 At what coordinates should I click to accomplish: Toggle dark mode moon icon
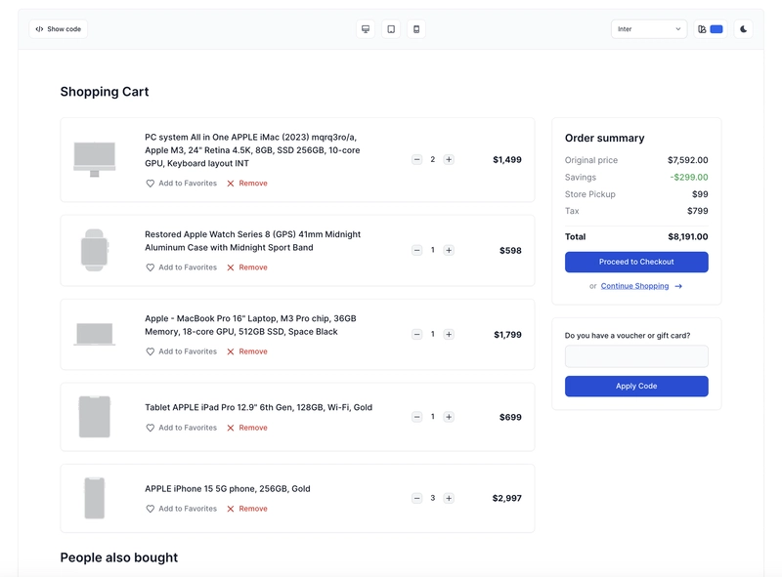pos(743,29)
